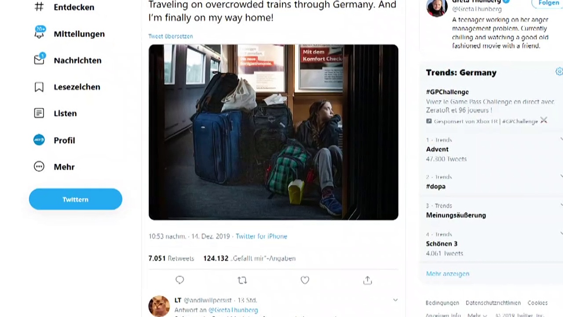Open the Listen icon

(x=39, y=113)
